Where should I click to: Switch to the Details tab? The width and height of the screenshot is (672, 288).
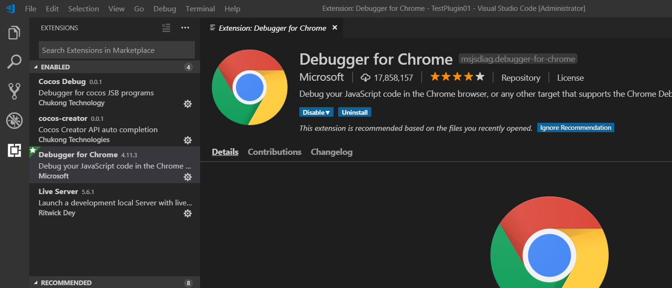[225, 152]
